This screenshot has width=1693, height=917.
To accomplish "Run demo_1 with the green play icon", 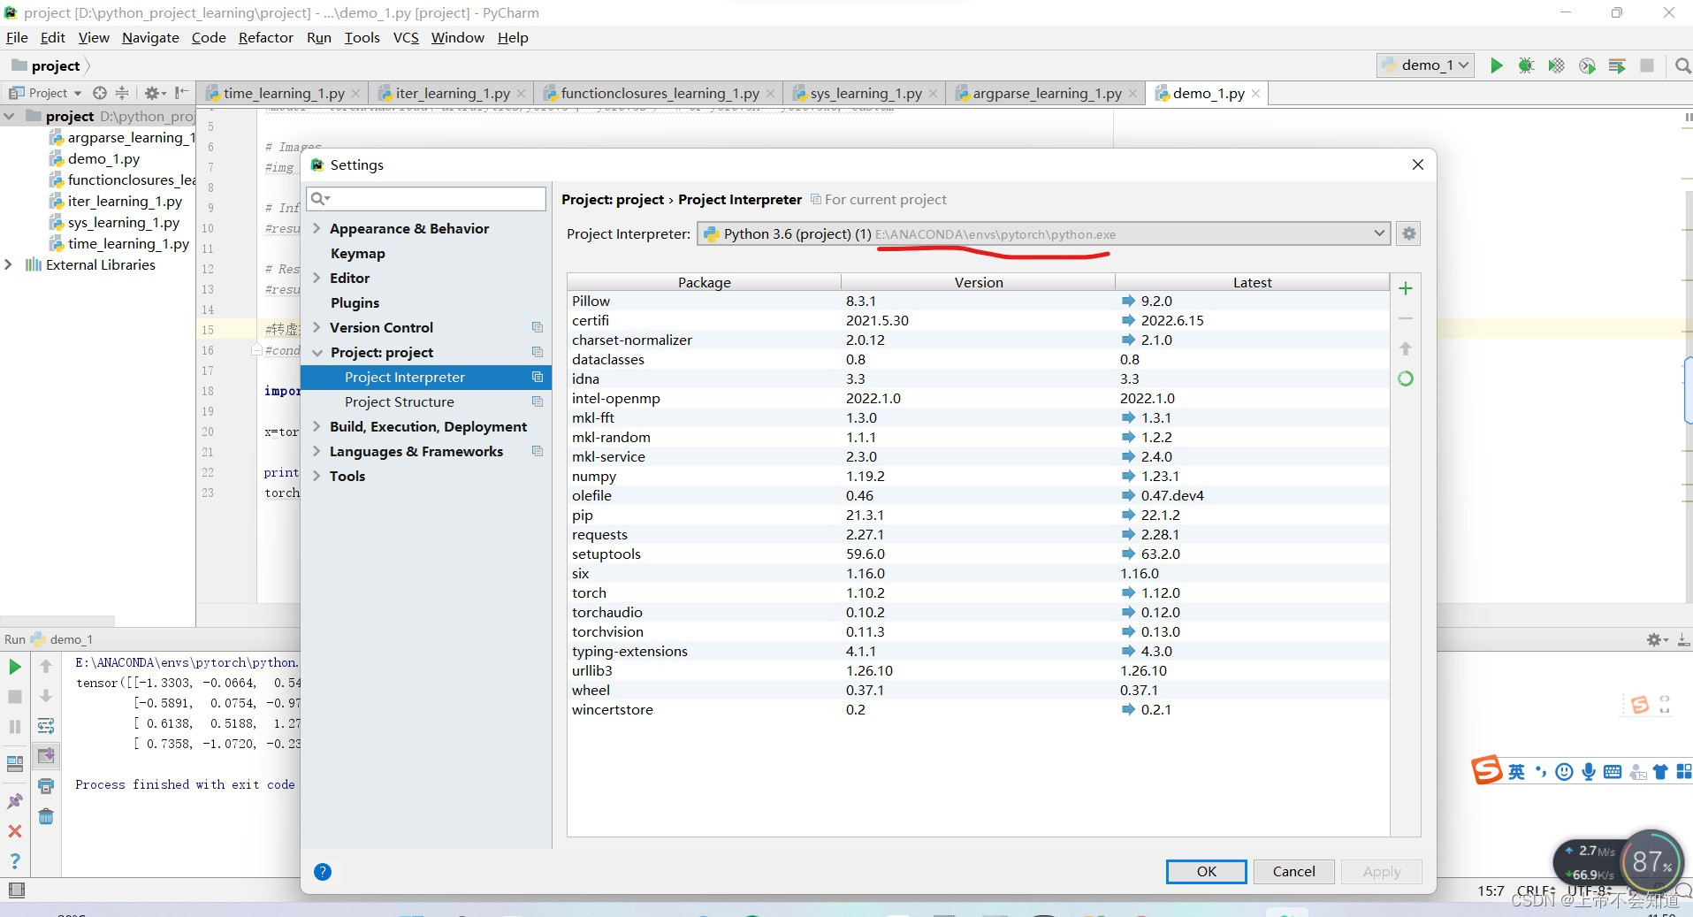I will [1496, 65].
